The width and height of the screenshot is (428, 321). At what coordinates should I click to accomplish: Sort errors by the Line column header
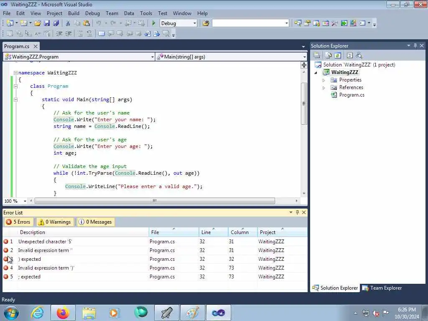[213, 232]
